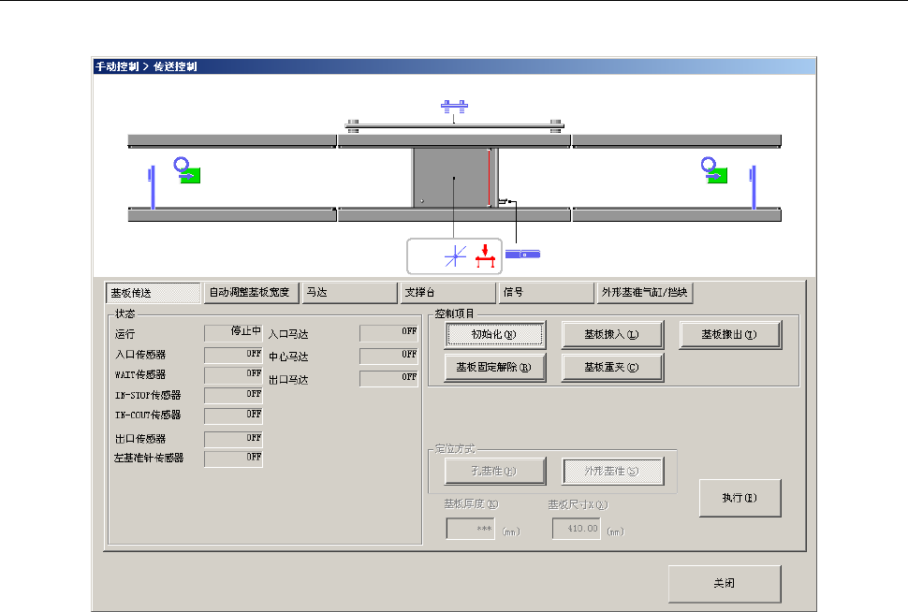Click the 基板搬出(T) button
Viewport: 908px width, 612px height.
point(730,335)
